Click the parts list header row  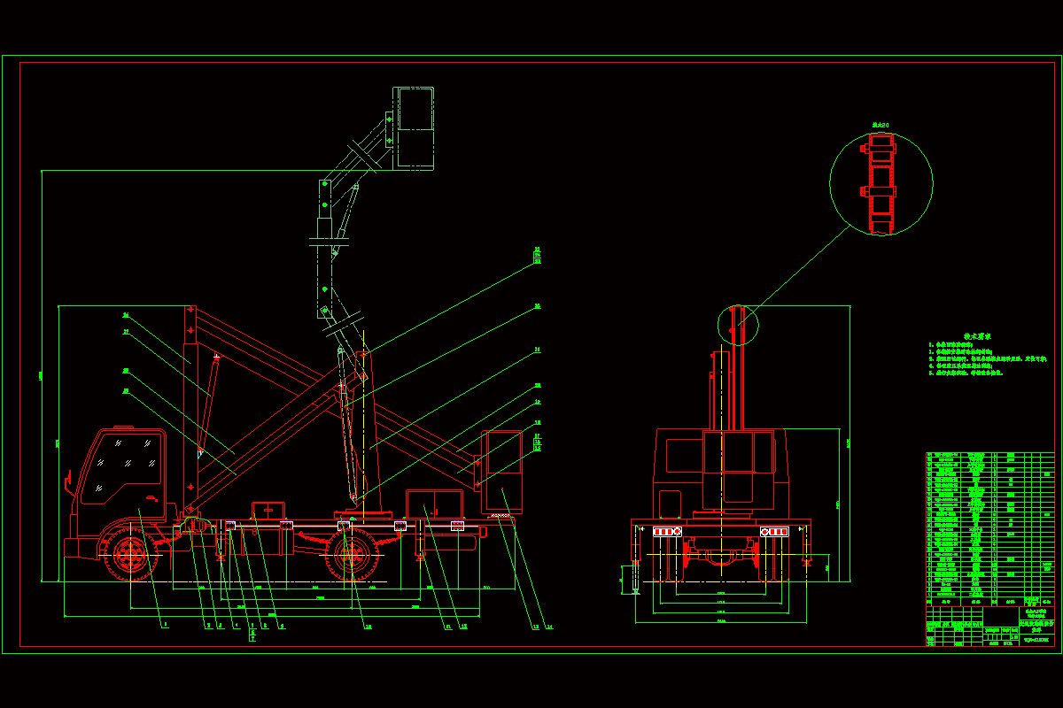pos(989,601)
